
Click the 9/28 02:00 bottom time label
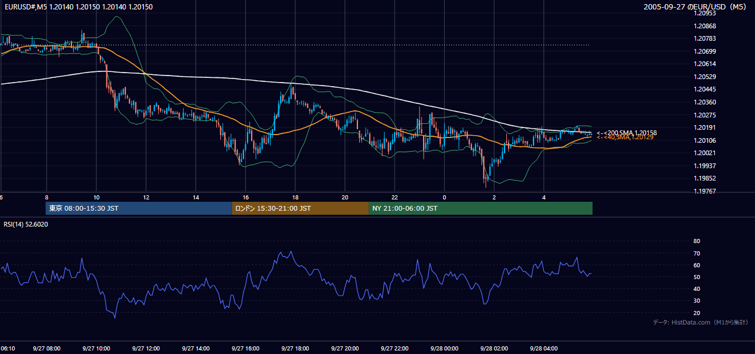point(494,349)
